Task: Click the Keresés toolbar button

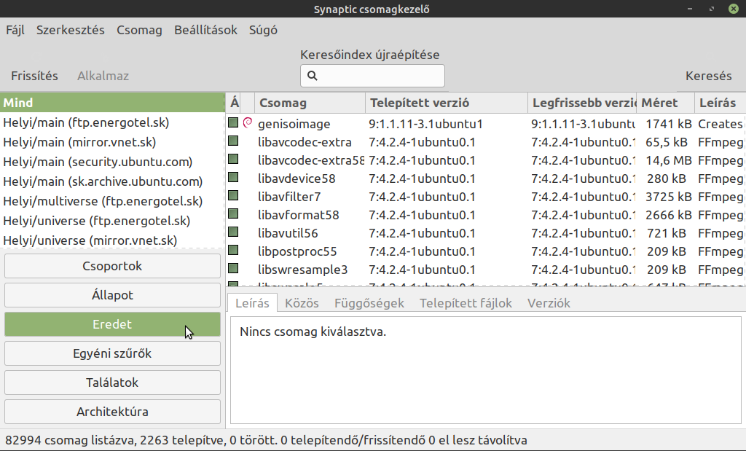Action: [x=708, y=76]
